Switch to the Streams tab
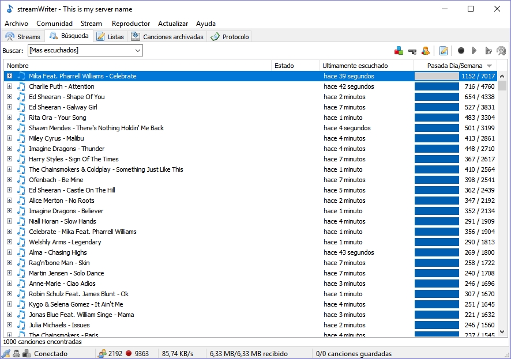511x359 pixels. pyautogui.click(x=23, y=37)
